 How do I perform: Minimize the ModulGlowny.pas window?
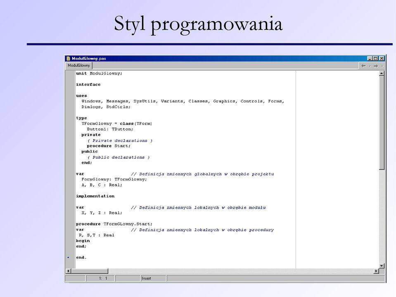coord(370,58)
